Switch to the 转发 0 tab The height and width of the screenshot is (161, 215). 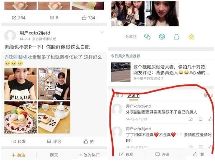(x=117, y=96)
